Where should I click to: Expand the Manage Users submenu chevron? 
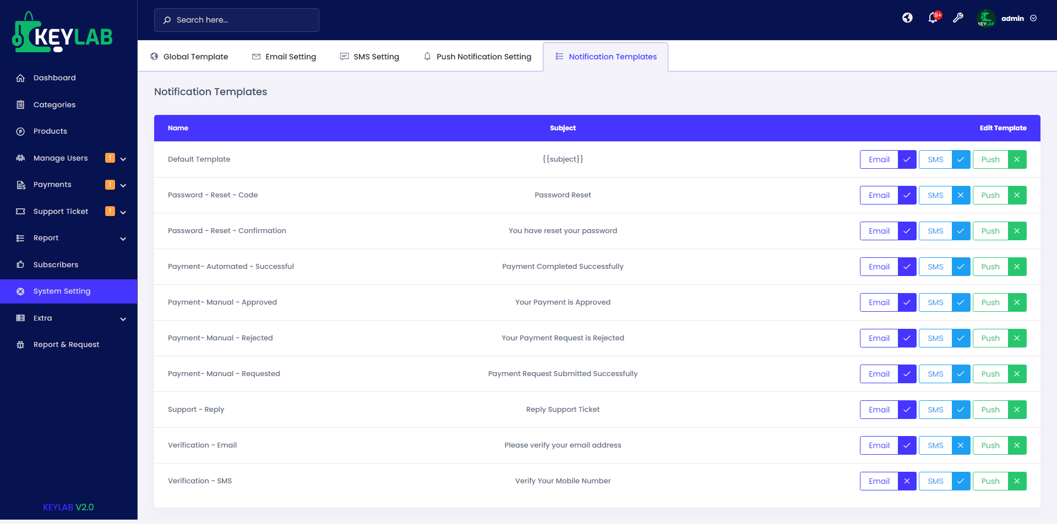(x=123, y=159)
